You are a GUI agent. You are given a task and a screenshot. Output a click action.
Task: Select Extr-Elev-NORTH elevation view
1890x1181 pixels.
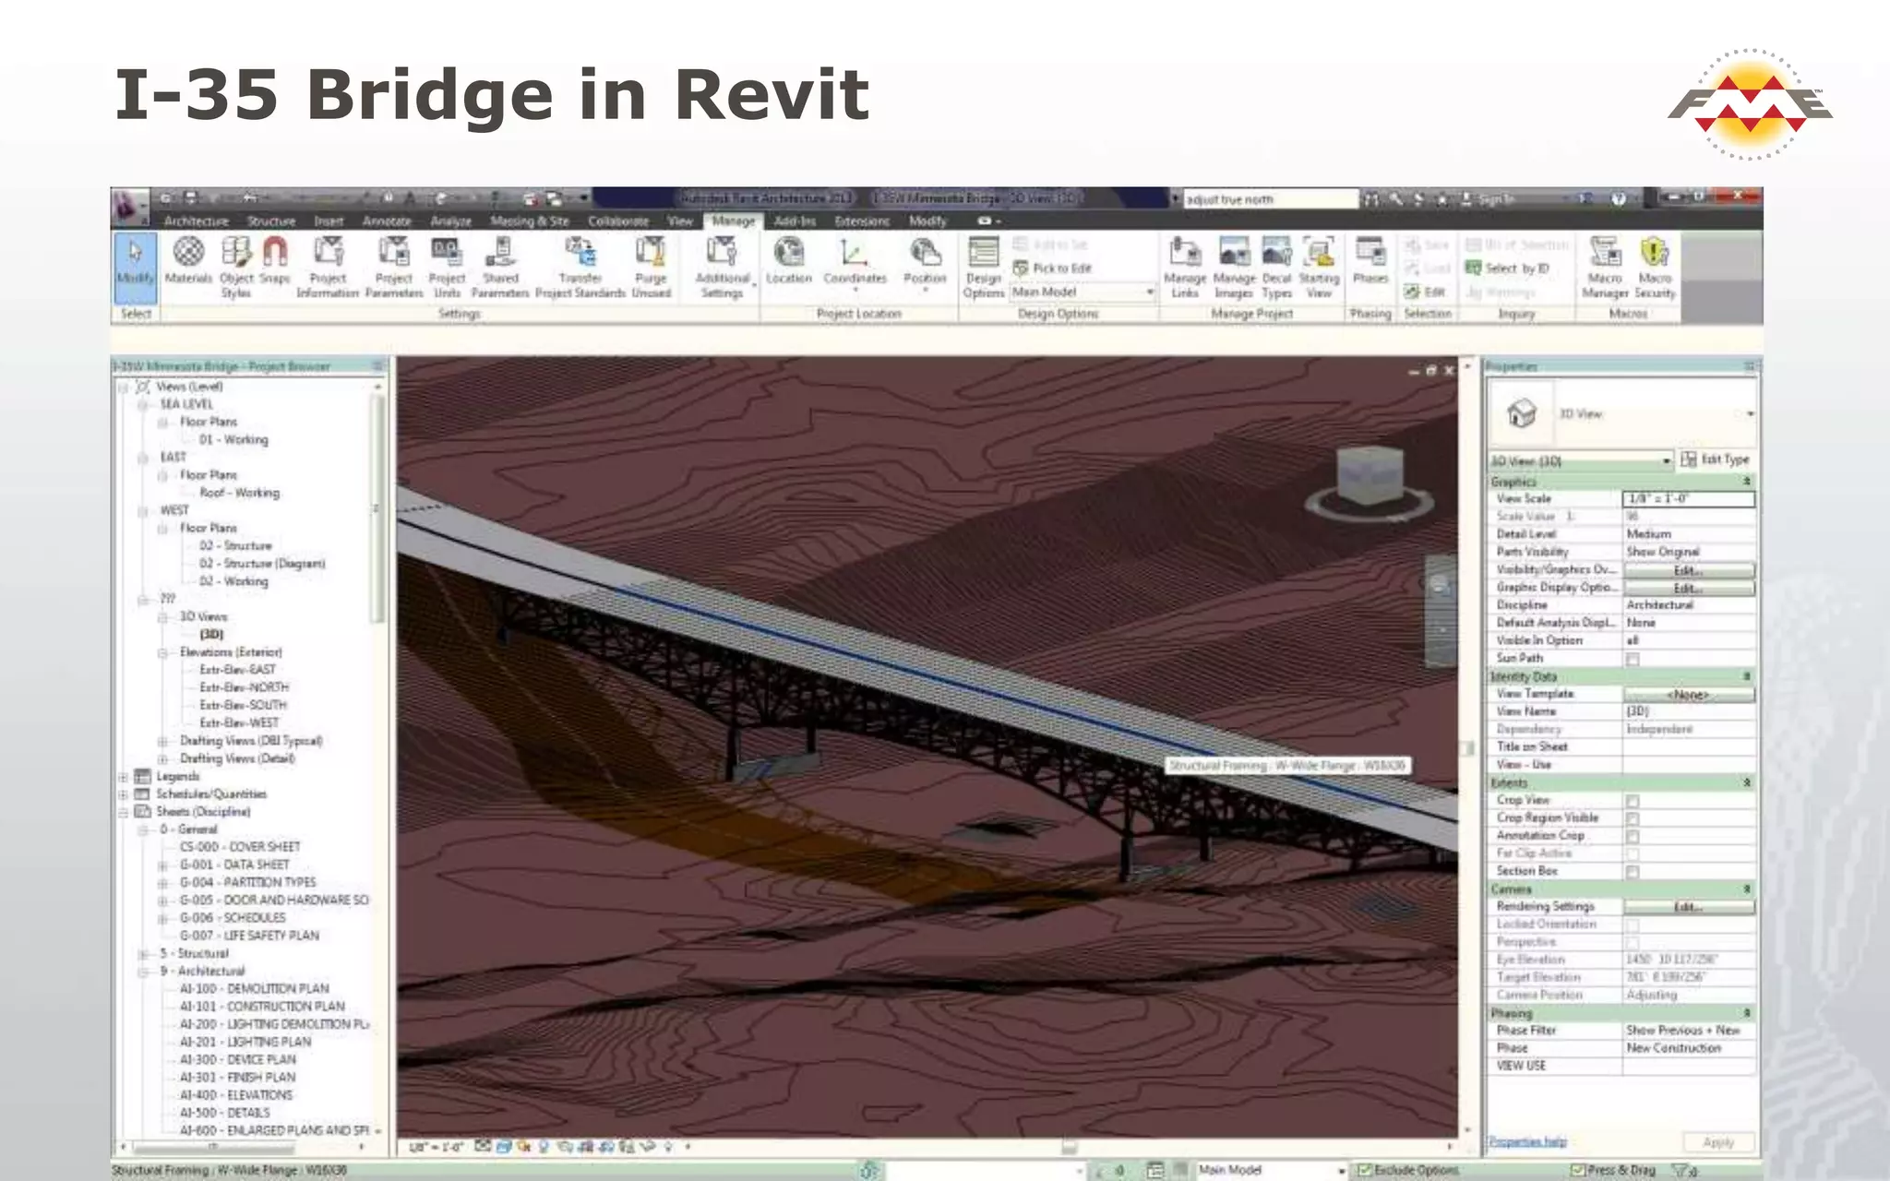pyautogui.click(x=244, y=687)
